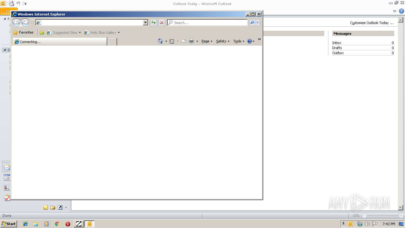Open the Tools menu in IE
The width and height of the screenshot is (405, 228).
click(239, 41)
